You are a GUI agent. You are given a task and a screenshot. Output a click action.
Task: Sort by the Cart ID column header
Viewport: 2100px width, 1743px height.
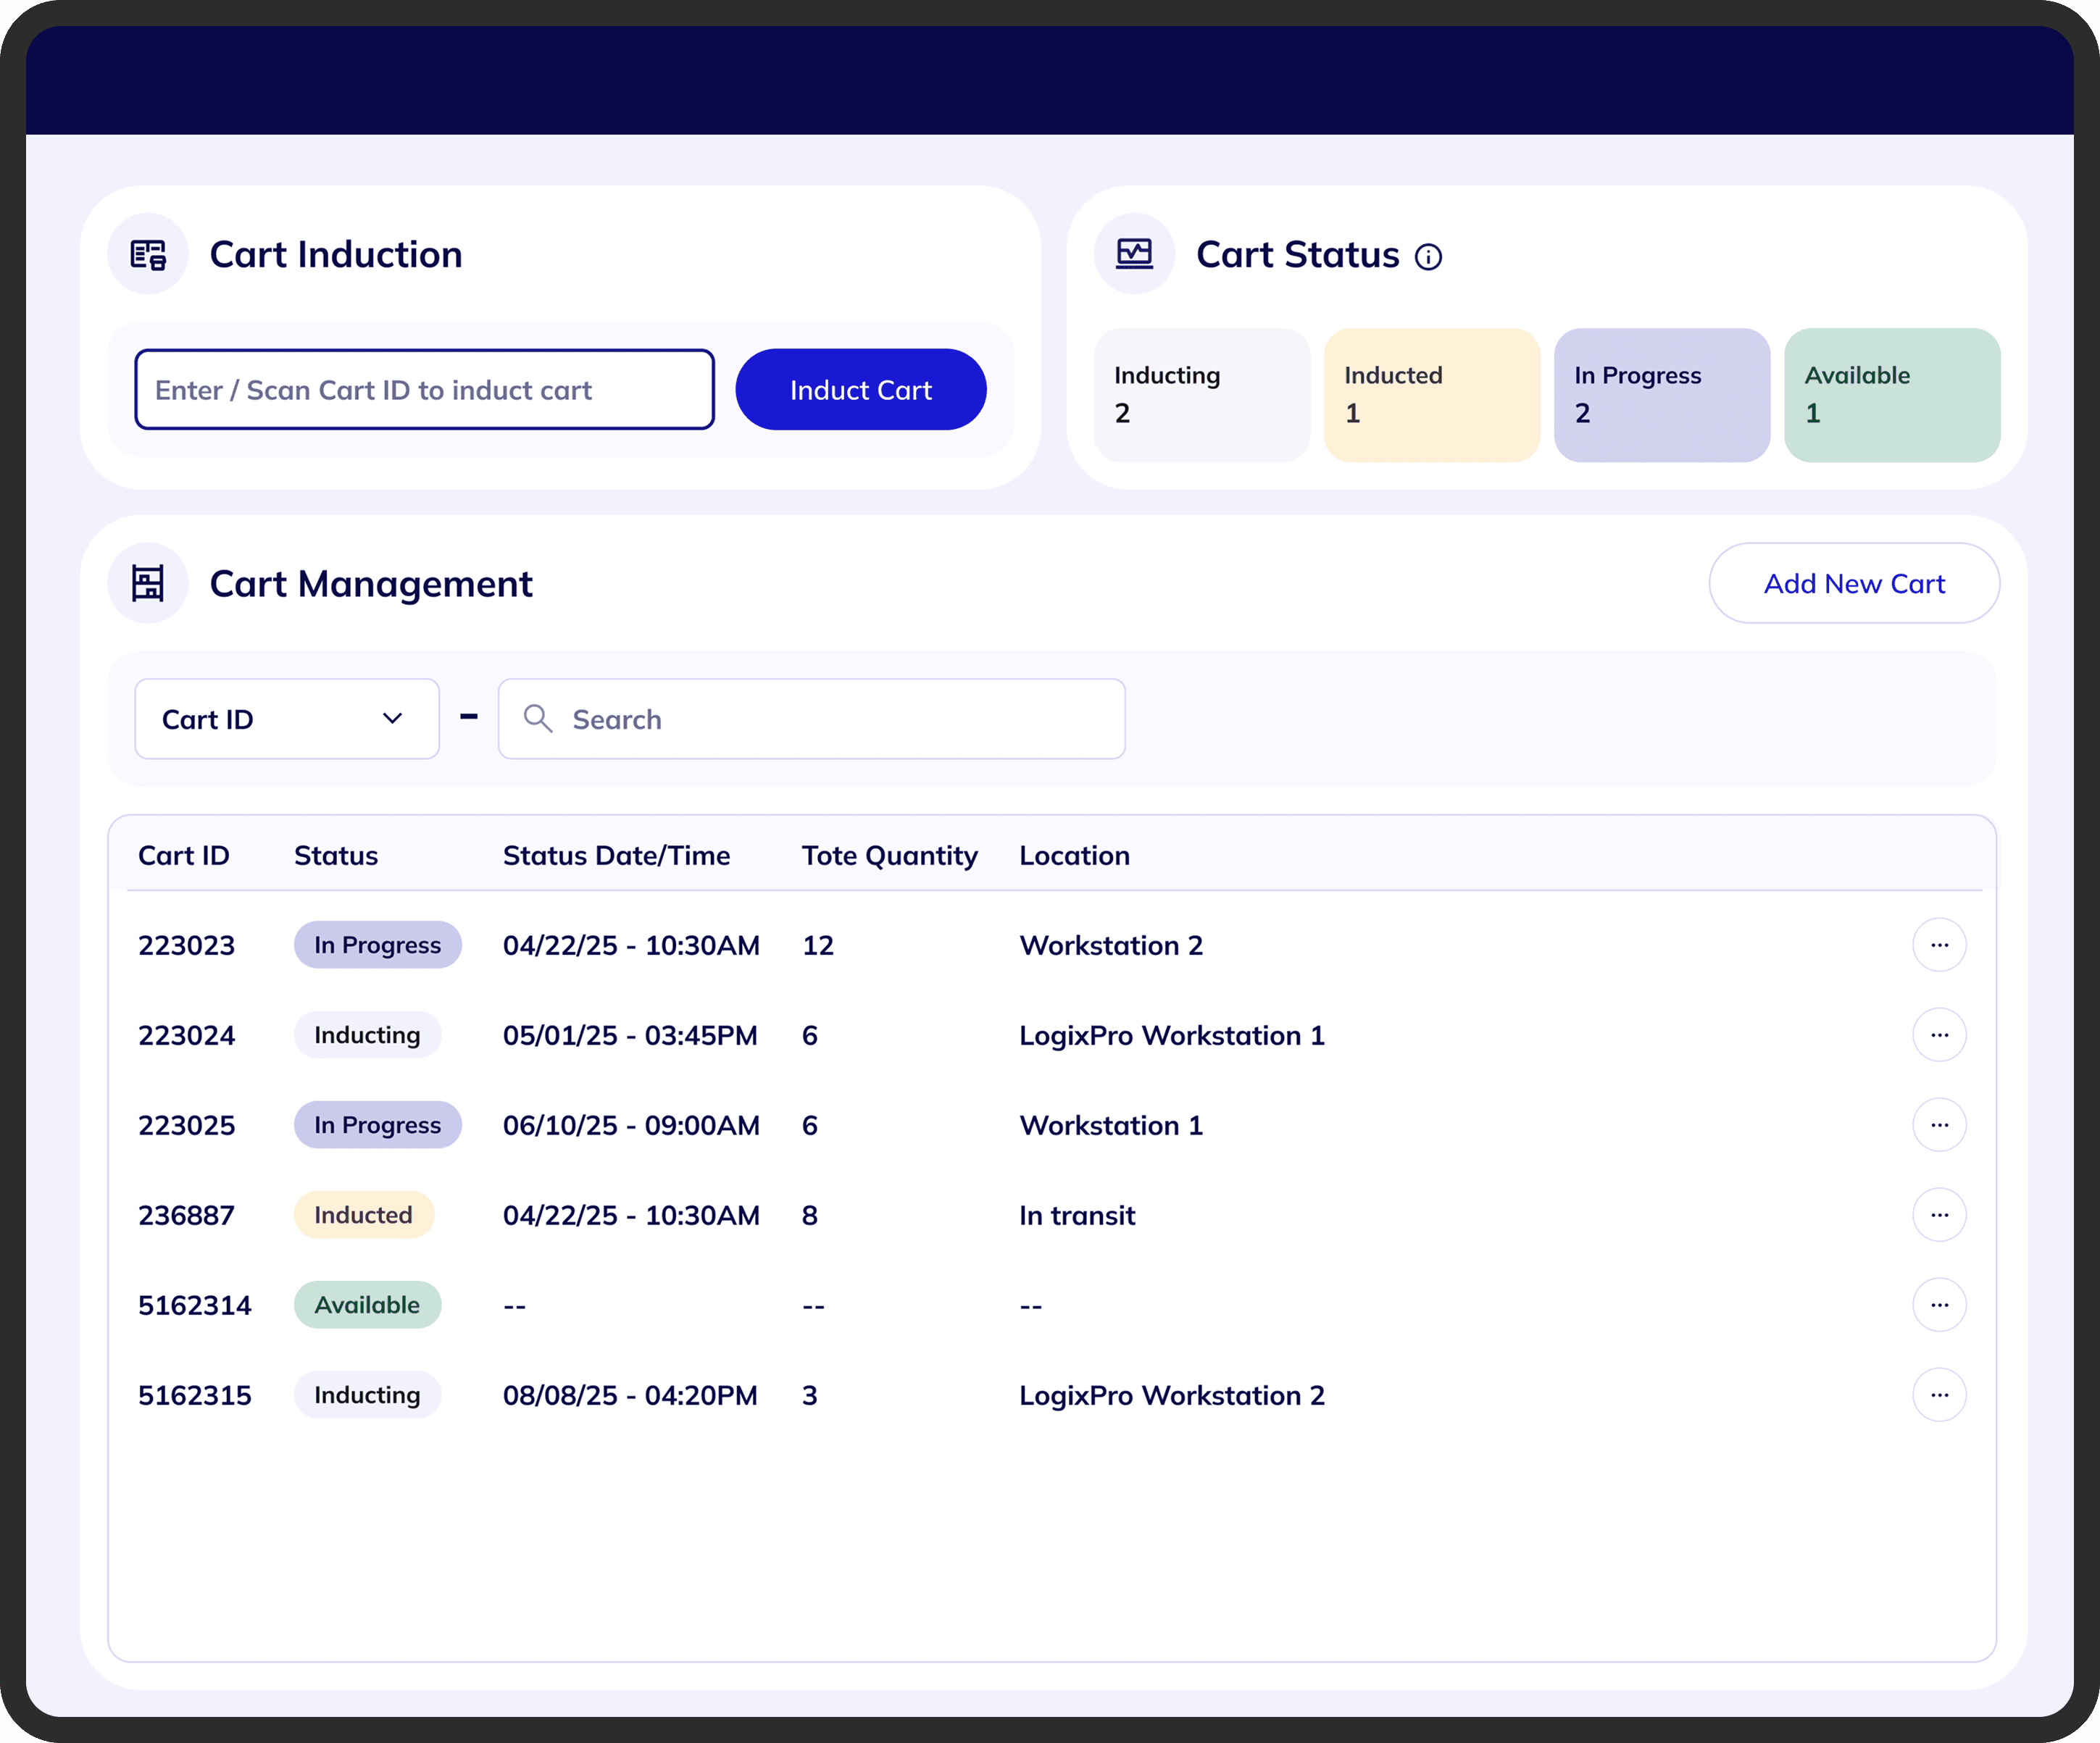(184, 856)
